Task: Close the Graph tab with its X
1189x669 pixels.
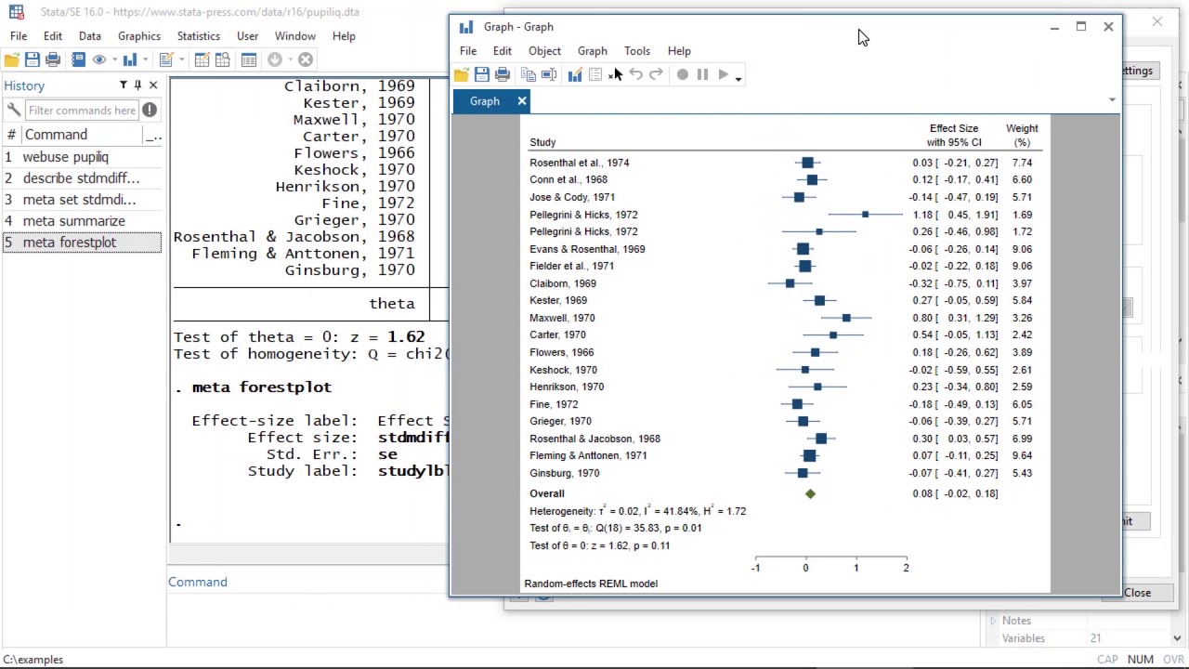Action: click(x=522, y=101)
